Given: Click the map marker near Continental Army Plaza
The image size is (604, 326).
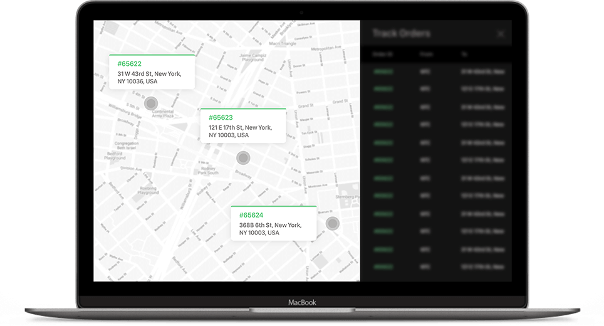Looking at the screenshot, I should (150, 103).
